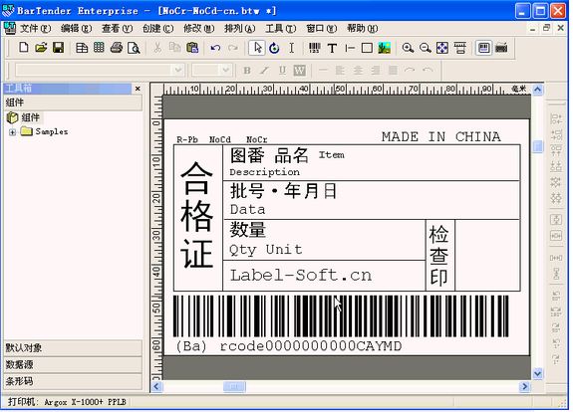Open the 创建 menu
Viewport: 573px width, 412px height.
(157, 29)
